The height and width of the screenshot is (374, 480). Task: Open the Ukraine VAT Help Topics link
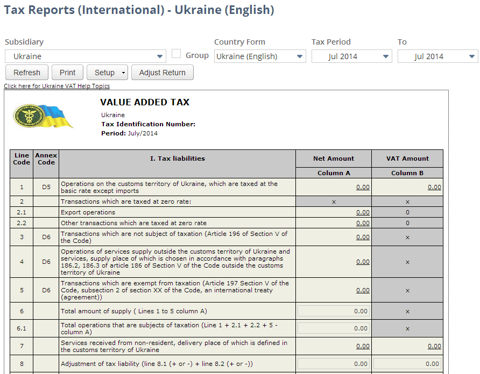(57, 86)
